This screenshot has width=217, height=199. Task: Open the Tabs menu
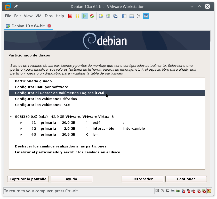click(x=49, y=16)
